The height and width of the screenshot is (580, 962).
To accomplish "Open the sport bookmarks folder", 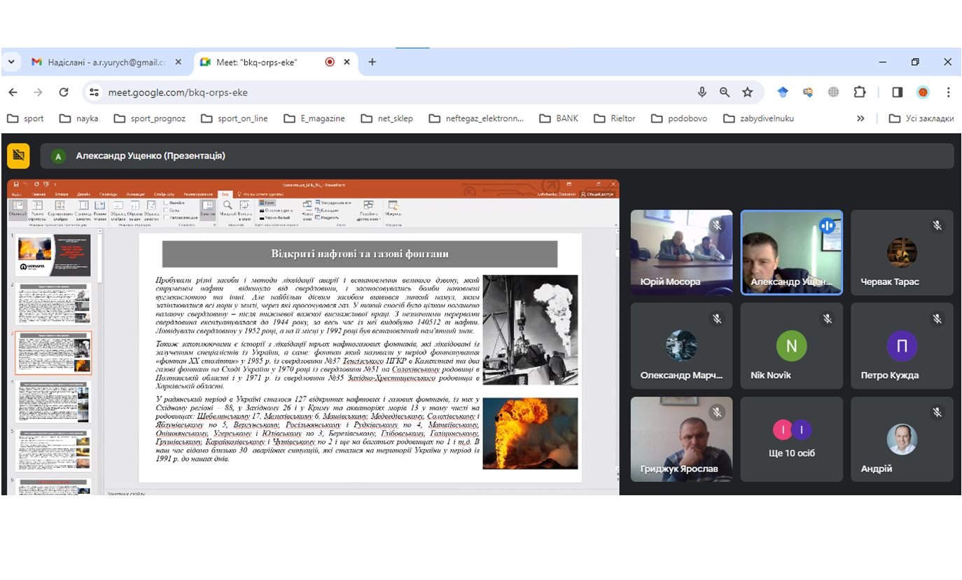I will pos(26,118).
